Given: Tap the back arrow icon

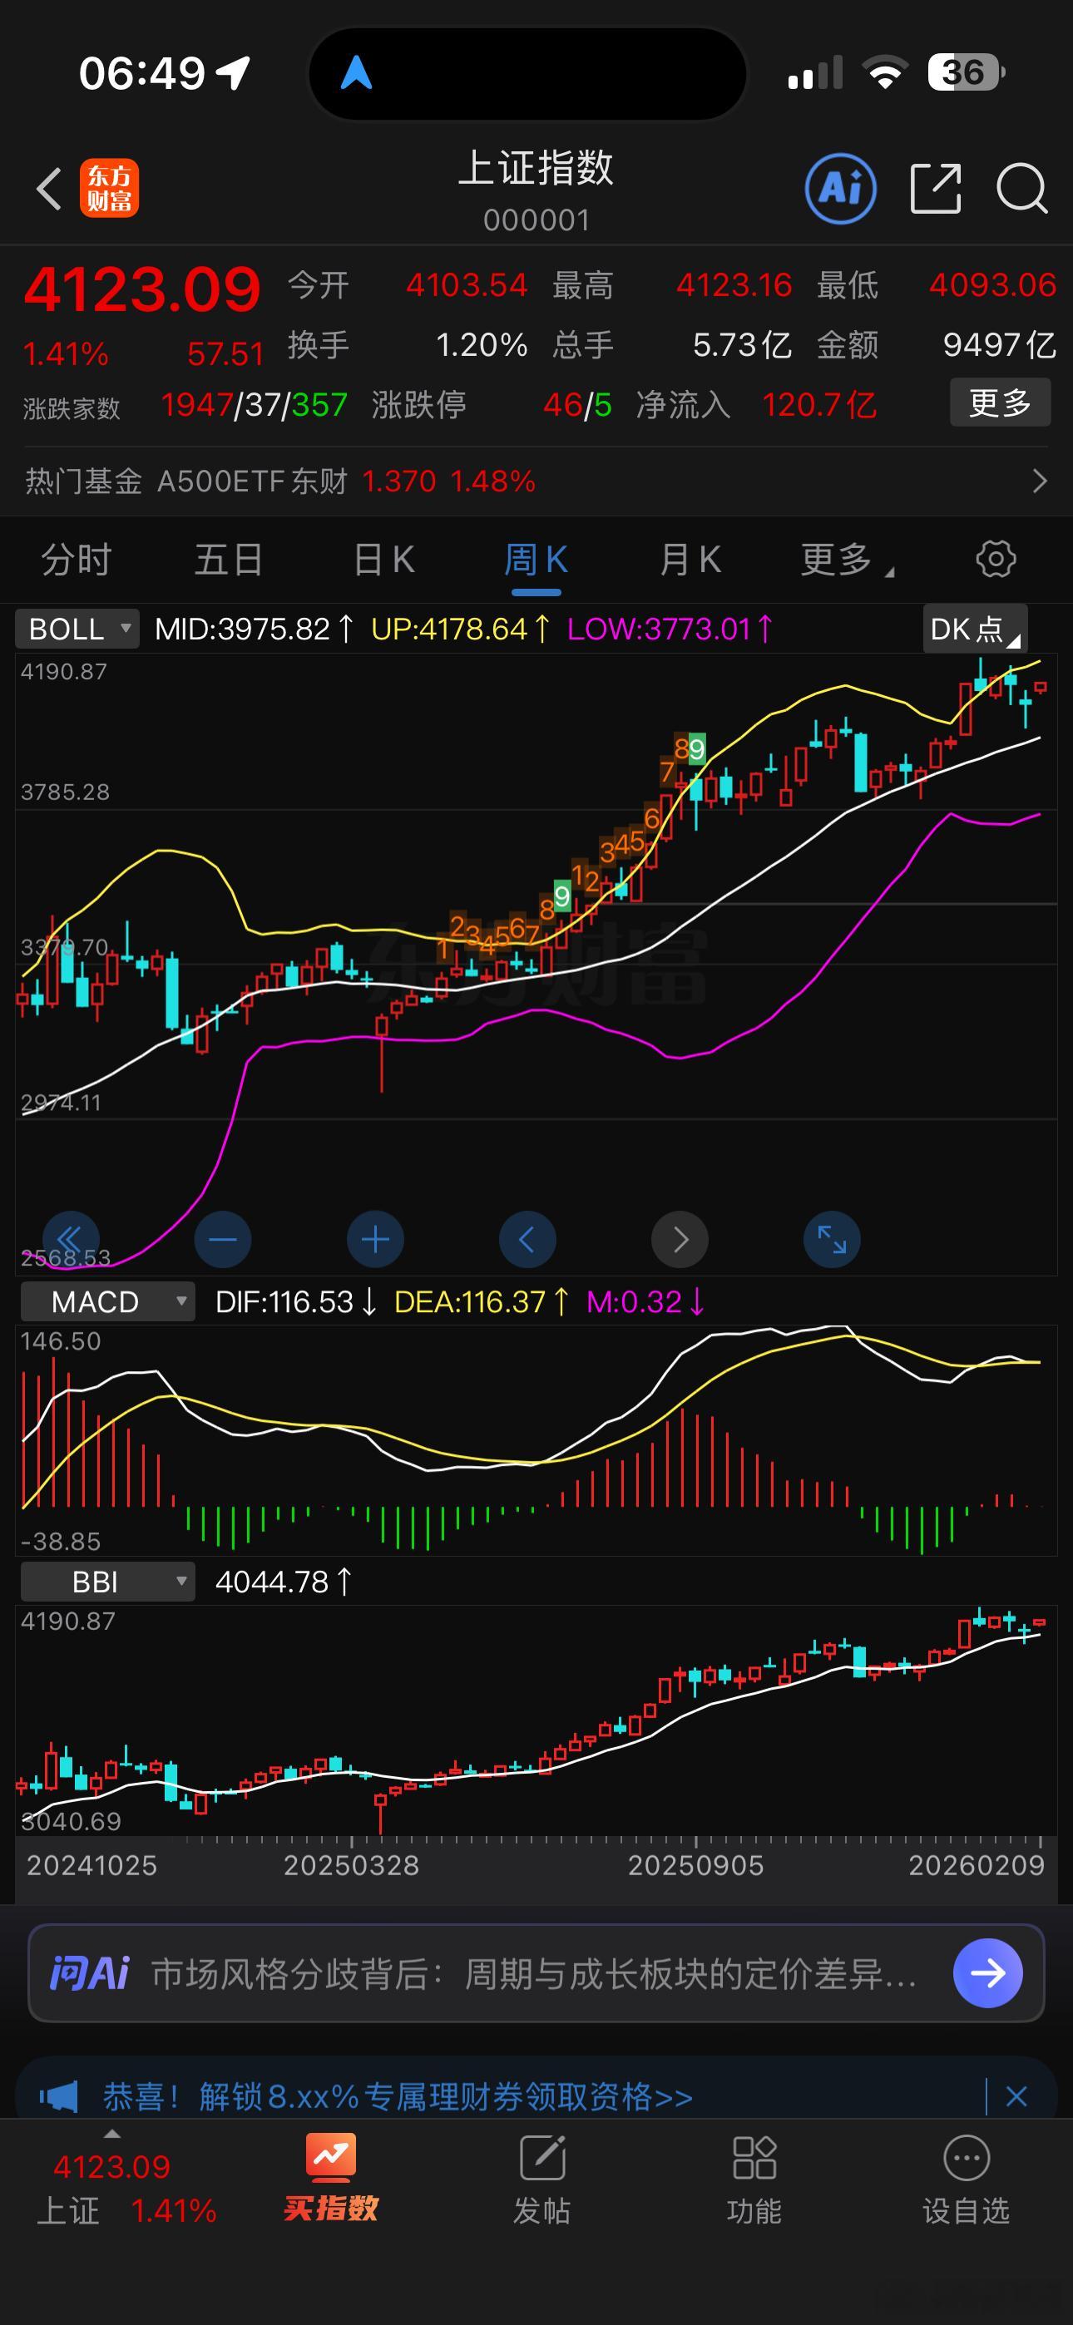Looking at the screenshot, I should (x=50, y=189).
